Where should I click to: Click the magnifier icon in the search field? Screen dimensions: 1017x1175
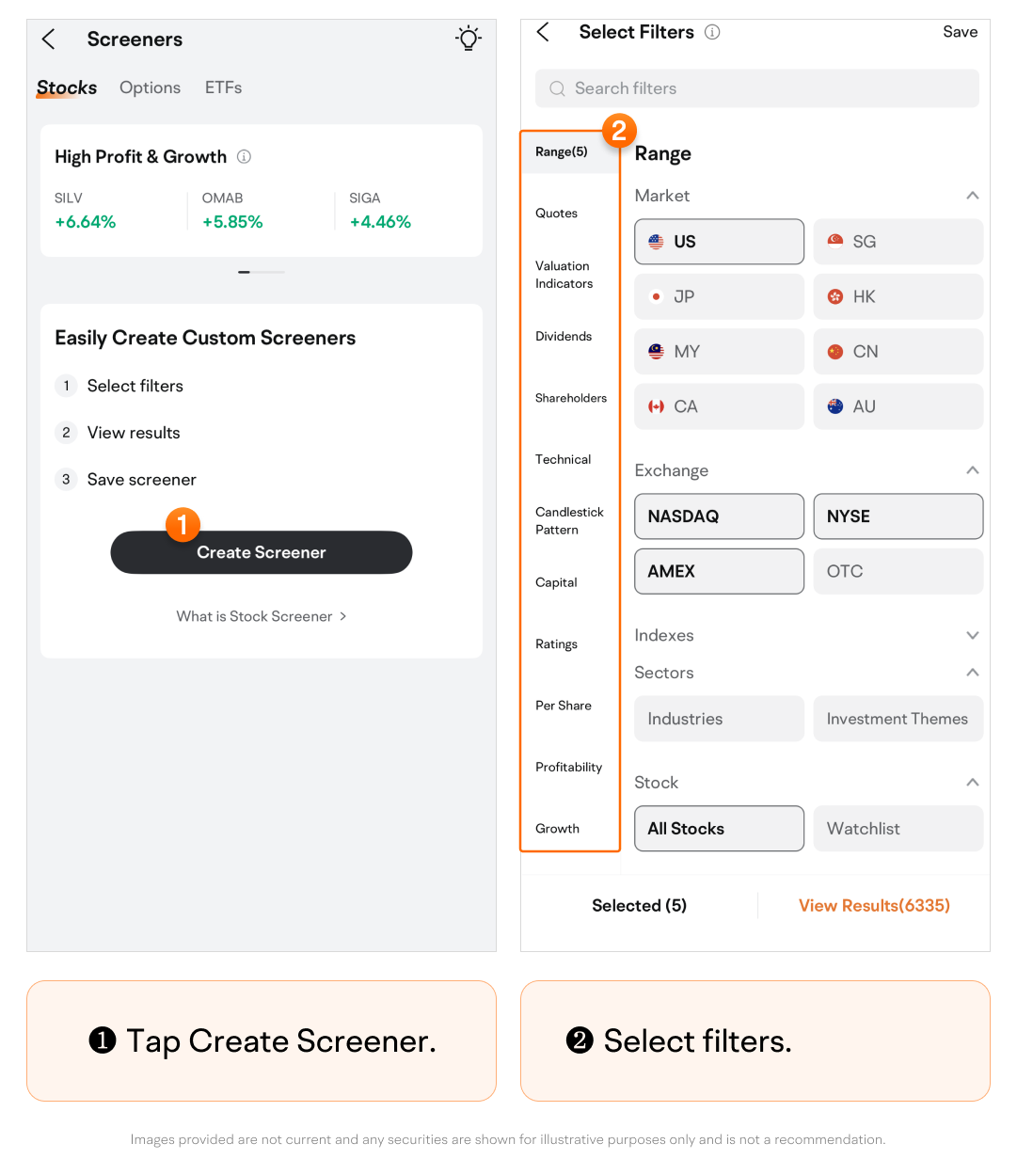[557, 88]
